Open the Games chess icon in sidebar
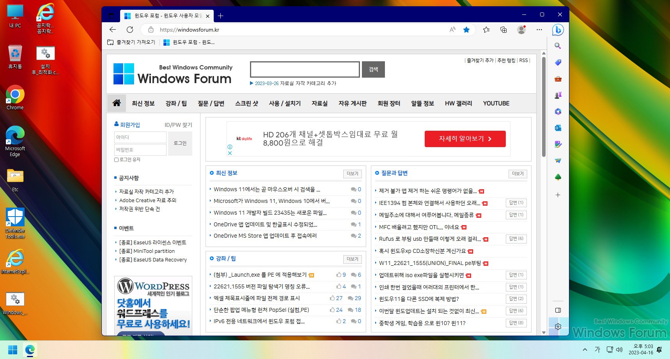 click(558, 95)
